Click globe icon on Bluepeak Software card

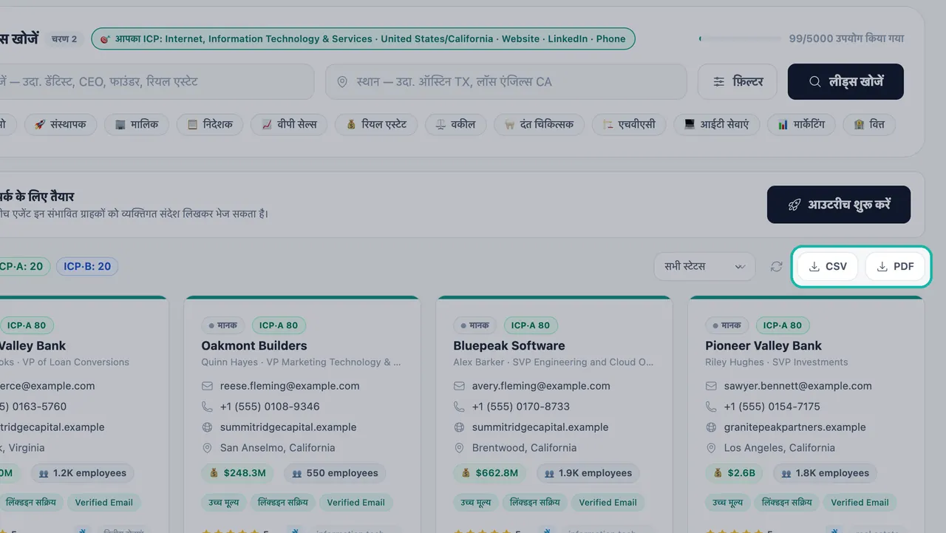pyautogui.click(x=459, y=427)
